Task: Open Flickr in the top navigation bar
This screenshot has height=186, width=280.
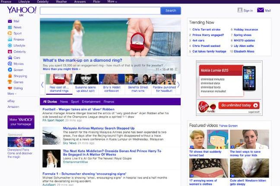Action: coord(97,2)
